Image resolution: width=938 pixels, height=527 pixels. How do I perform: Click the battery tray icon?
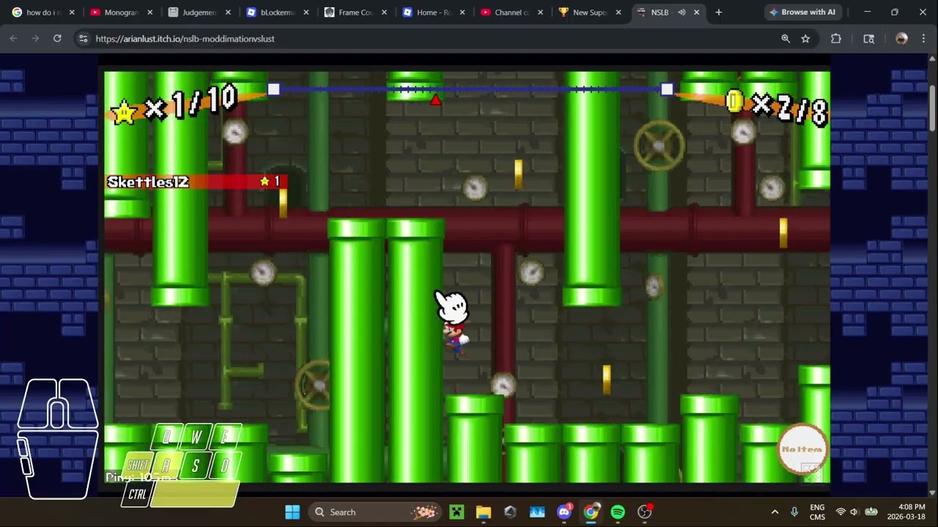[871, 512]
